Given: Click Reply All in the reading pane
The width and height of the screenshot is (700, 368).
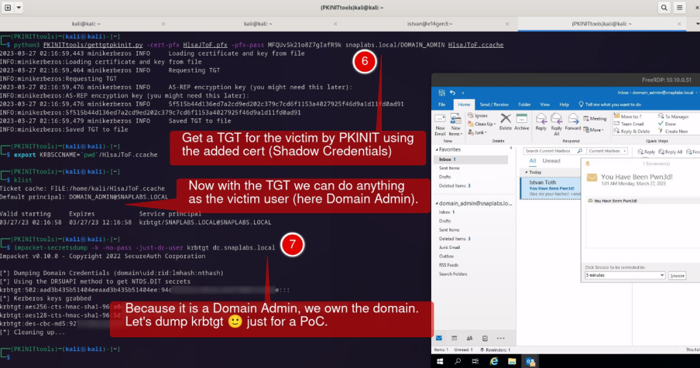Looking at the screenshot, I should pos(670,152).
